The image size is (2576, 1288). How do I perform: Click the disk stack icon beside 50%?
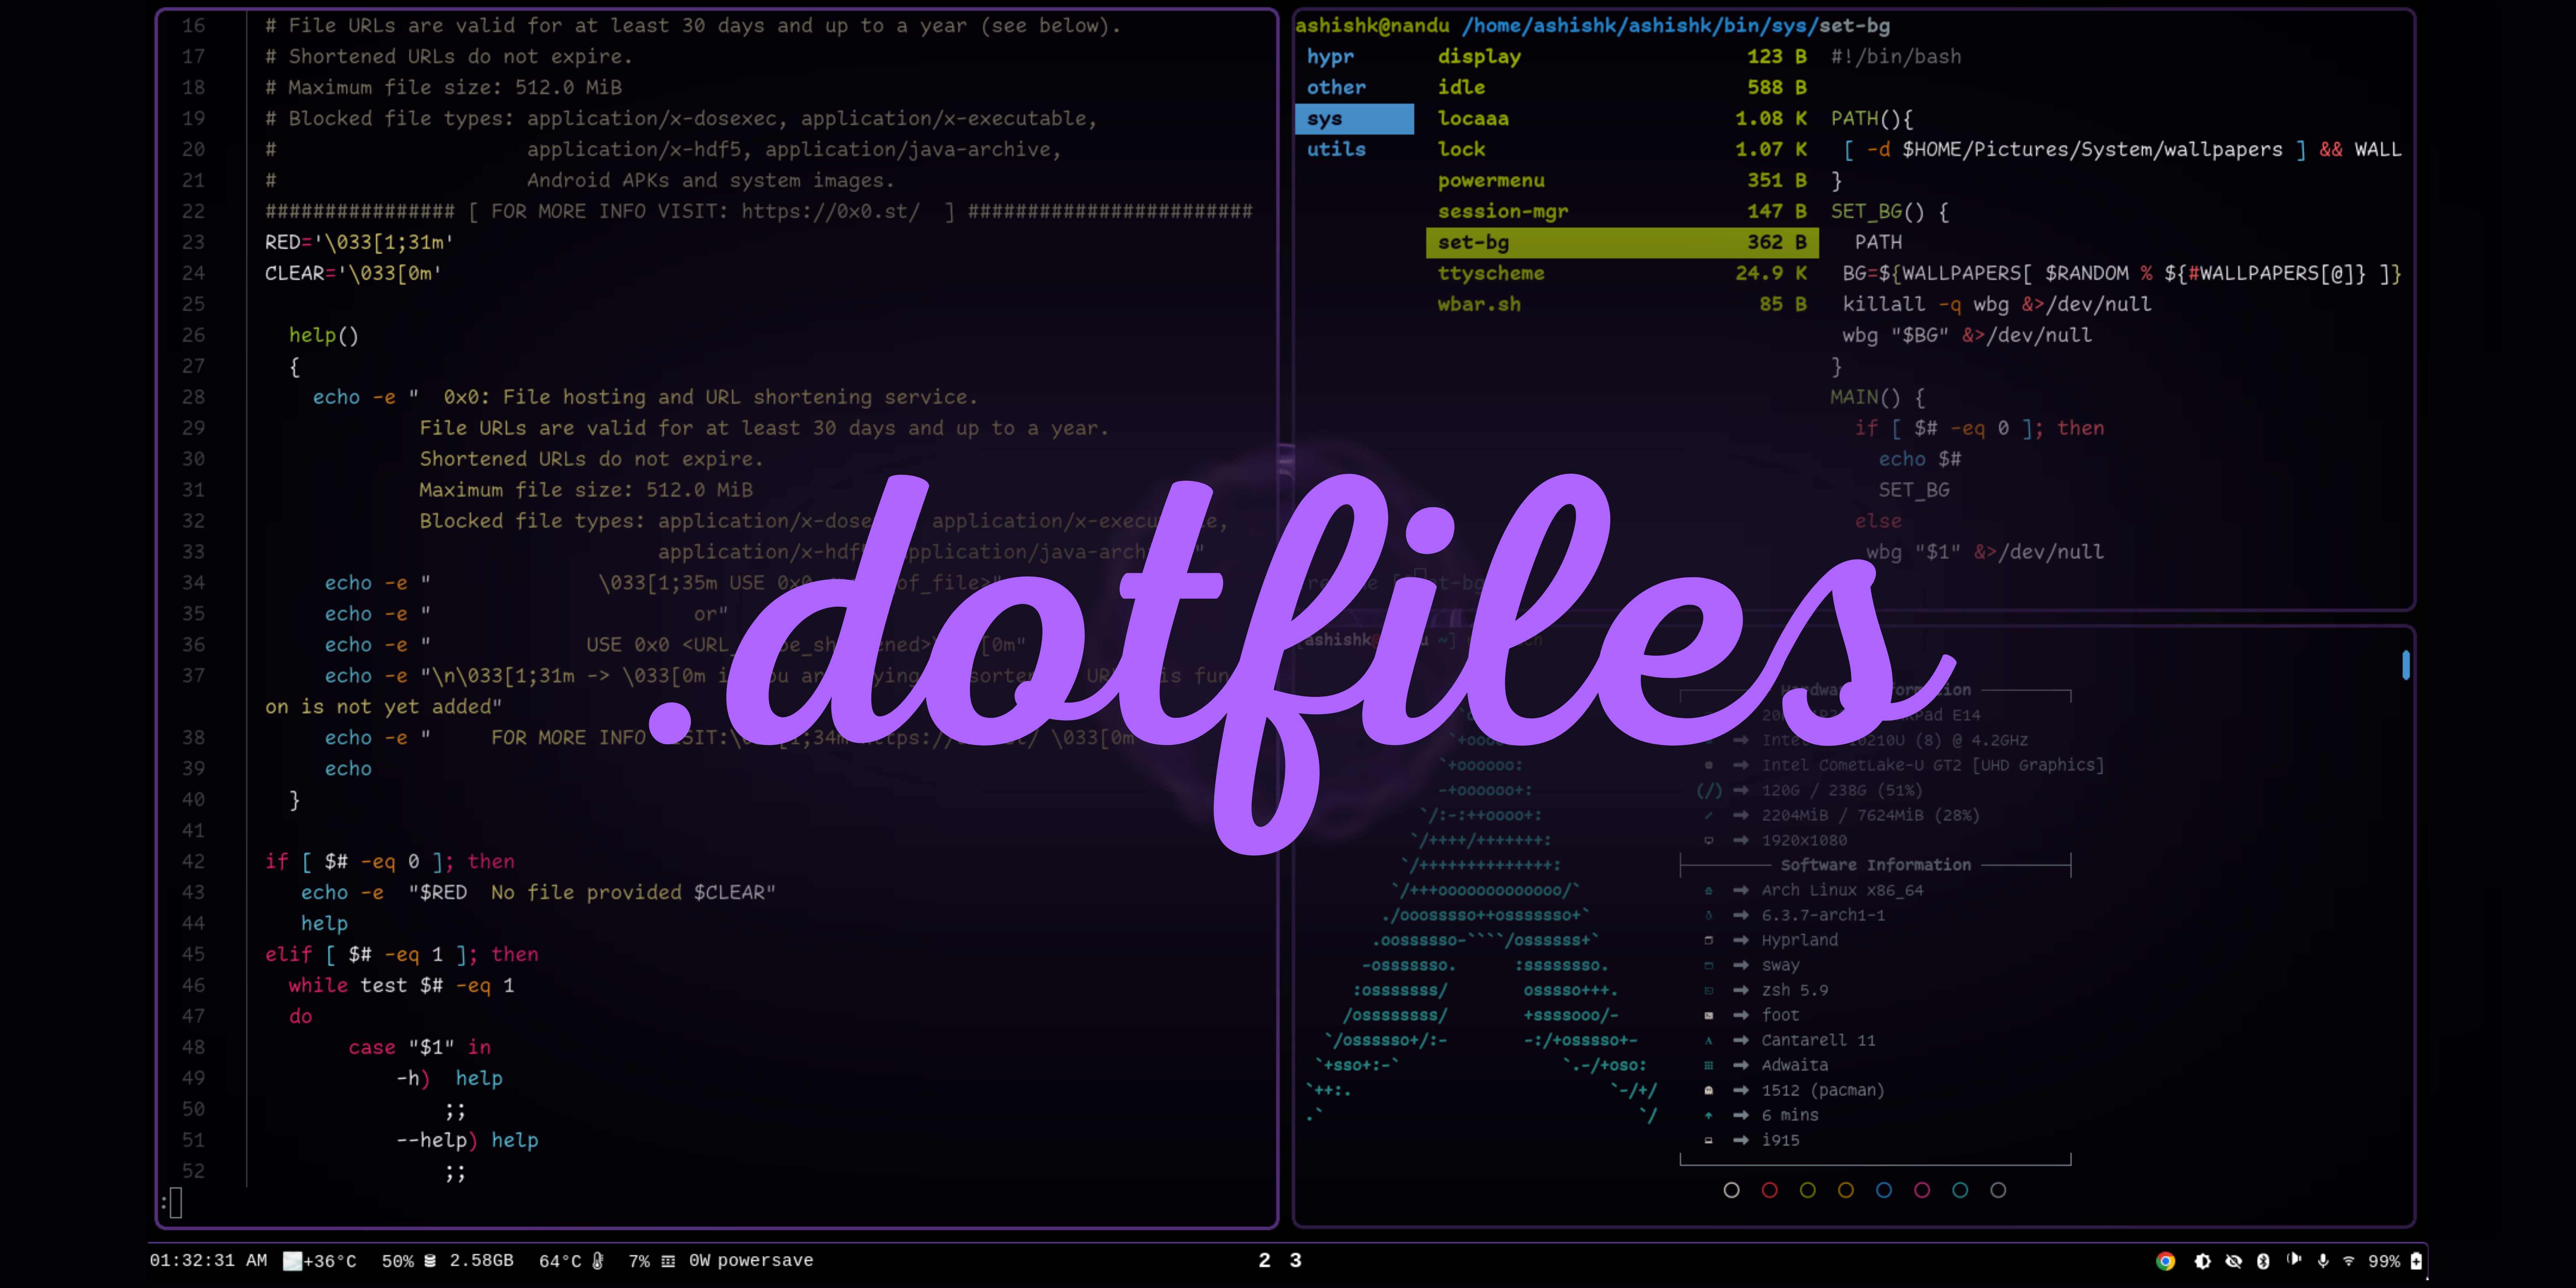pos(430,1261)
